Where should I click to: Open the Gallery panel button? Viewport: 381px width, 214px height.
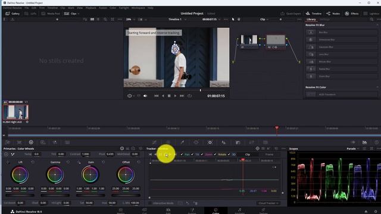(x=13, y=14)
